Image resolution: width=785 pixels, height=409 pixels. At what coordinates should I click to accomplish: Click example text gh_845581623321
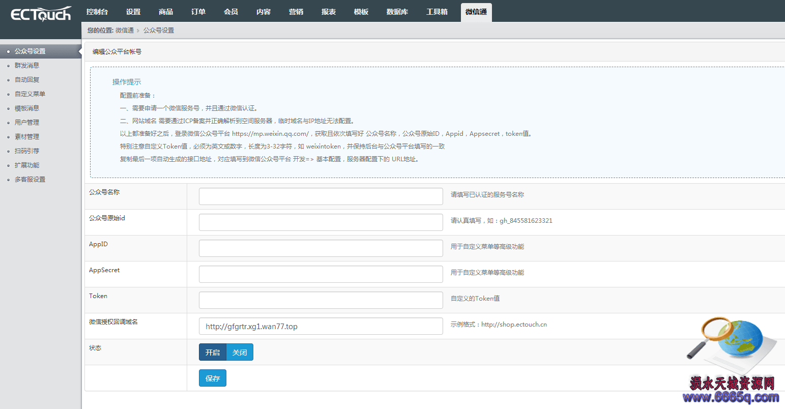click(526, 221)
